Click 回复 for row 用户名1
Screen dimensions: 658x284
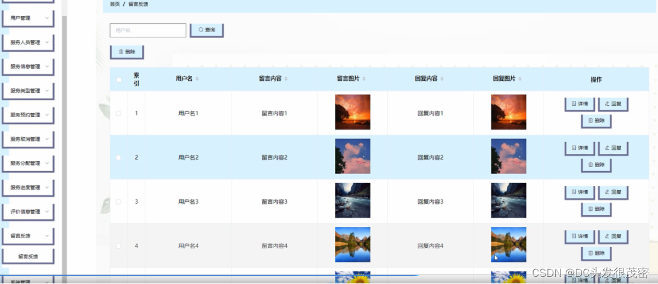pos(613,104)
